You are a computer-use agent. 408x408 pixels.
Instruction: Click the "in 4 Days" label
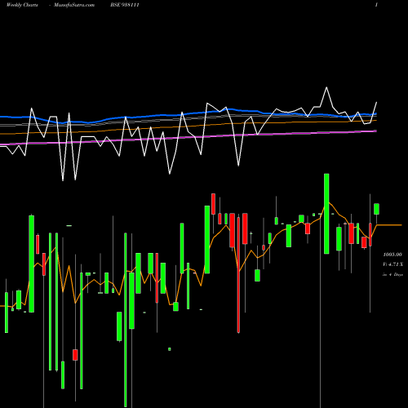click(x=392, y=275)
